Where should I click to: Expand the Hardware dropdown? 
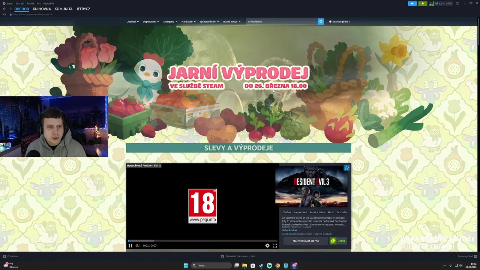pyautogui.click(x=189, y=21)
